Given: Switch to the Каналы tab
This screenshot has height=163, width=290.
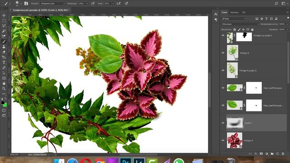Looking at the screenshot, I should coord(234,12).
